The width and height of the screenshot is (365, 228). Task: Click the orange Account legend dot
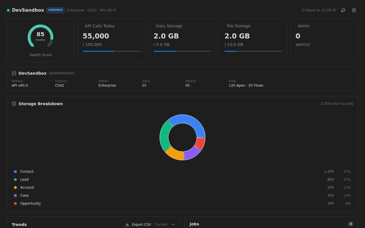click(x=15, y=188)
